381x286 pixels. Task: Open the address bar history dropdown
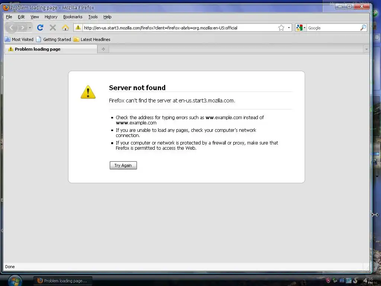click(289, 28)
